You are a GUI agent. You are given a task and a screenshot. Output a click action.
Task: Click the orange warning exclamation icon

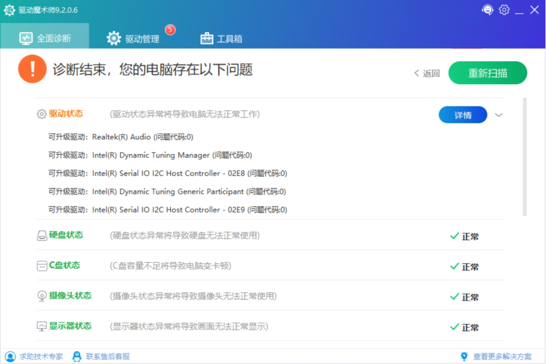[x=32, y=69]
